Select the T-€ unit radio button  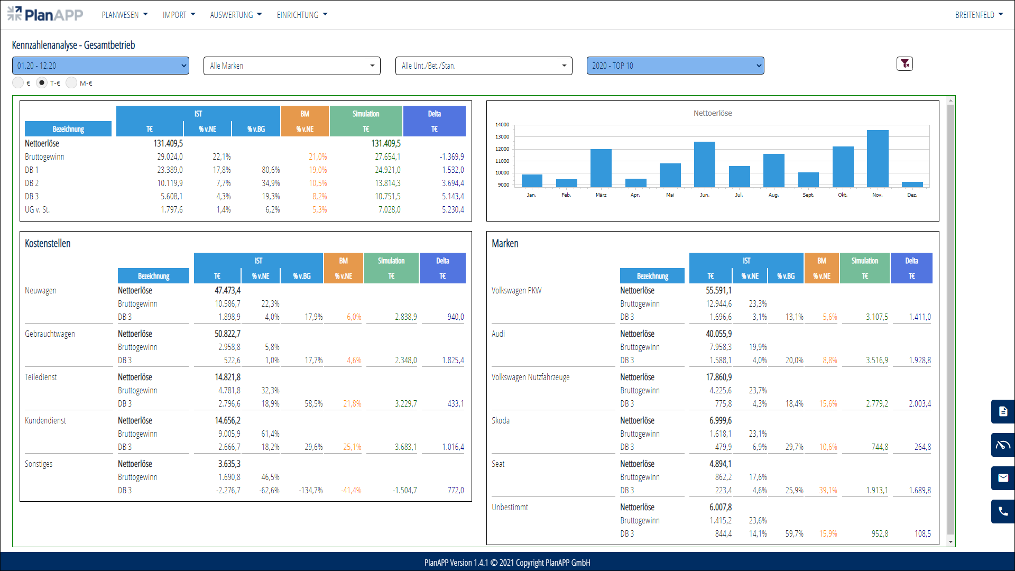(42, 83)
